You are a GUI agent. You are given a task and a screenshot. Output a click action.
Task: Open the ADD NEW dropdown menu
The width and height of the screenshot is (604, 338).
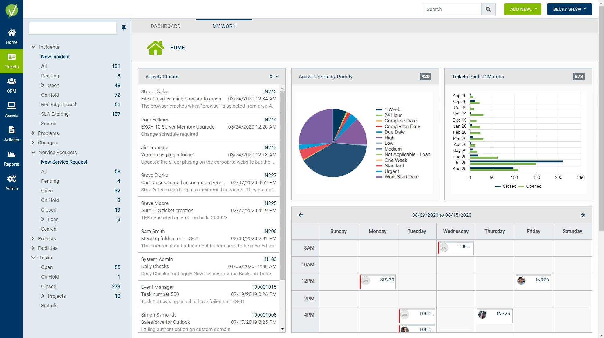coord(522,9)
